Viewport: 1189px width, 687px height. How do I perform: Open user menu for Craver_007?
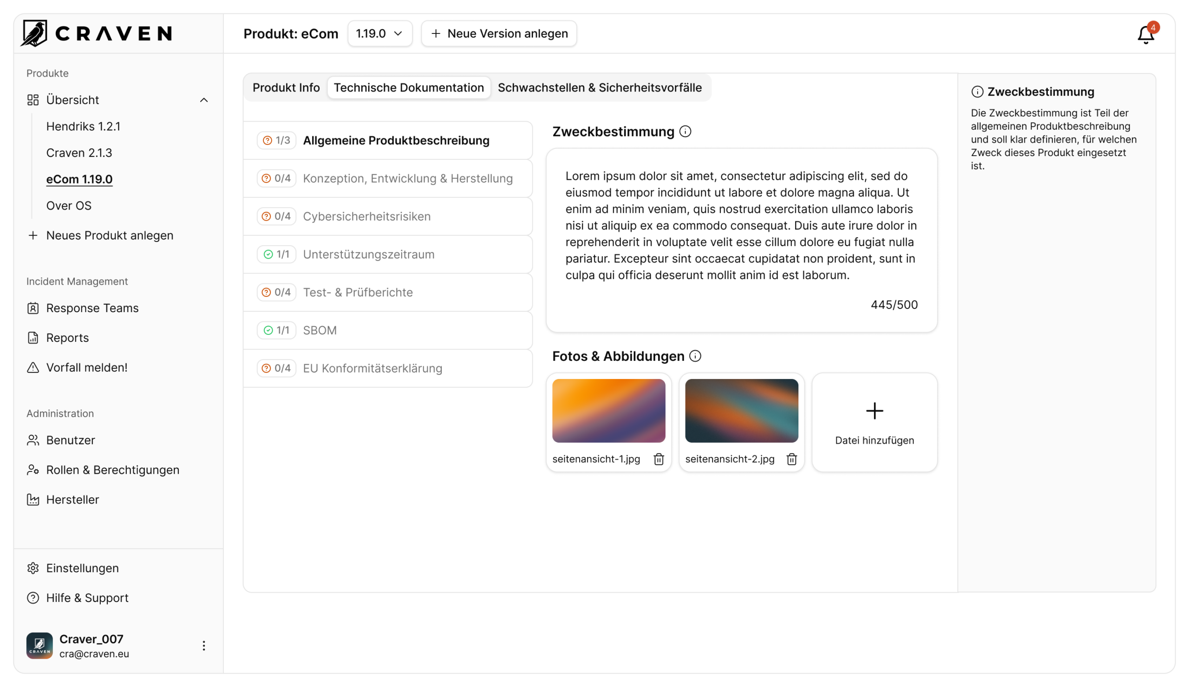click(204, 646)
